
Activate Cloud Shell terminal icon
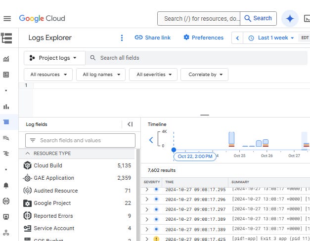tap(307, 19)
